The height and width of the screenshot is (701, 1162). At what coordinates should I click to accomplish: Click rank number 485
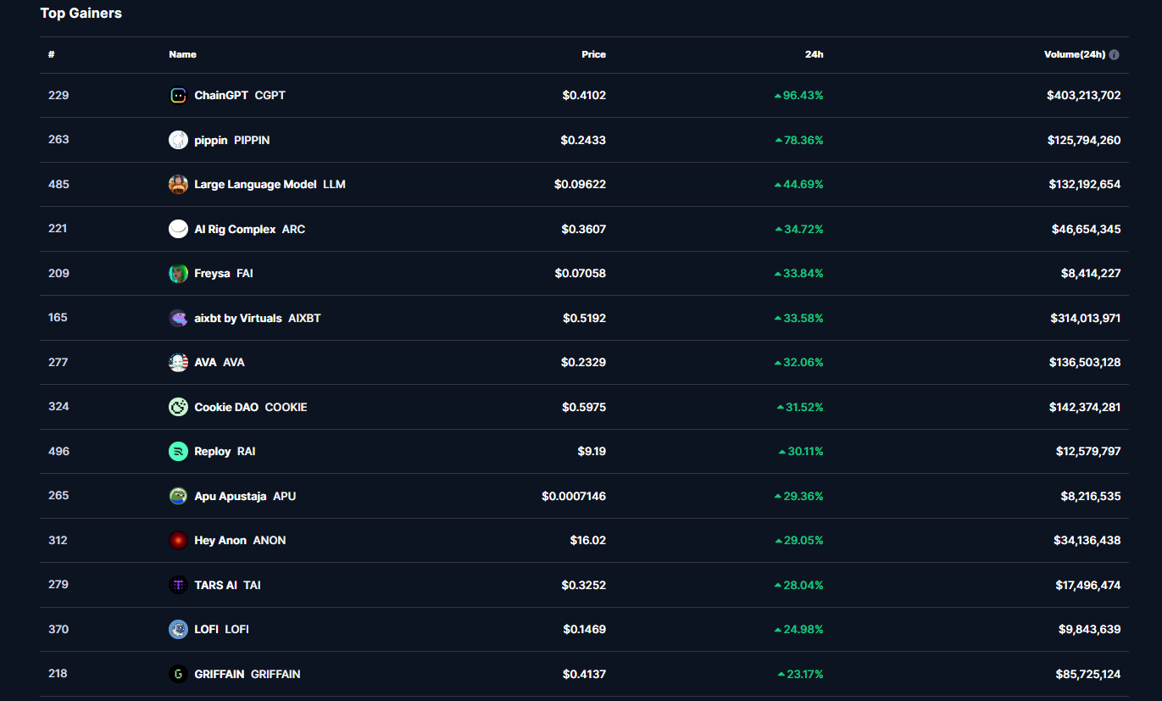58,184
